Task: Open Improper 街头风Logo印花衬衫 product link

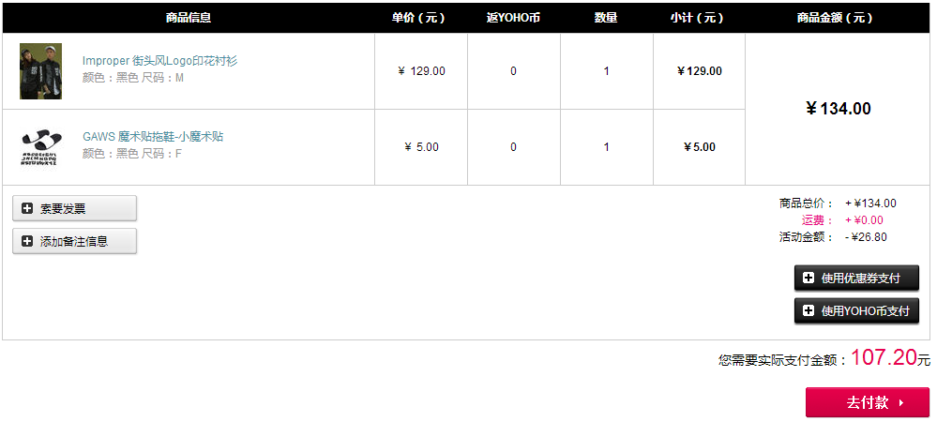Action: click(160, 61)
